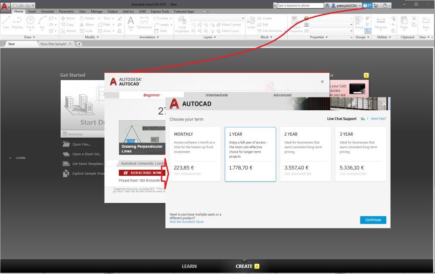
Task: Switch to Floor Plan Sample drawing tab
Action: 53,44
